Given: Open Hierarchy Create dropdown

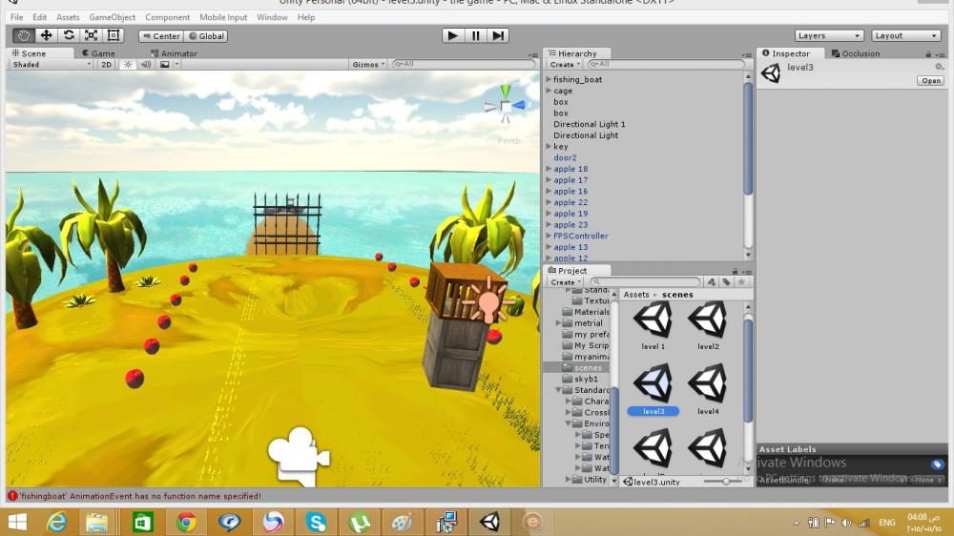Looking at the screenshot, I should [x=565, y=64].
